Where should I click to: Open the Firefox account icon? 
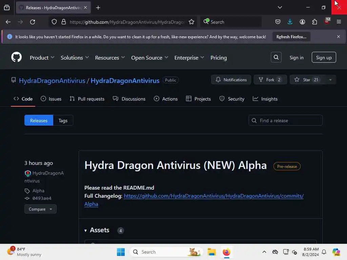coord(302,22)
